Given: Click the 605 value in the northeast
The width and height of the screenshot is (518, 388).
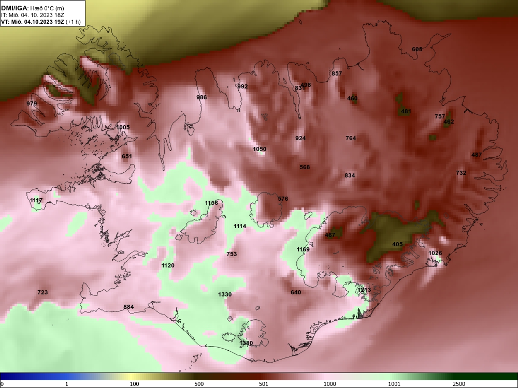Looking at the screenshot, I should [417, 49].
